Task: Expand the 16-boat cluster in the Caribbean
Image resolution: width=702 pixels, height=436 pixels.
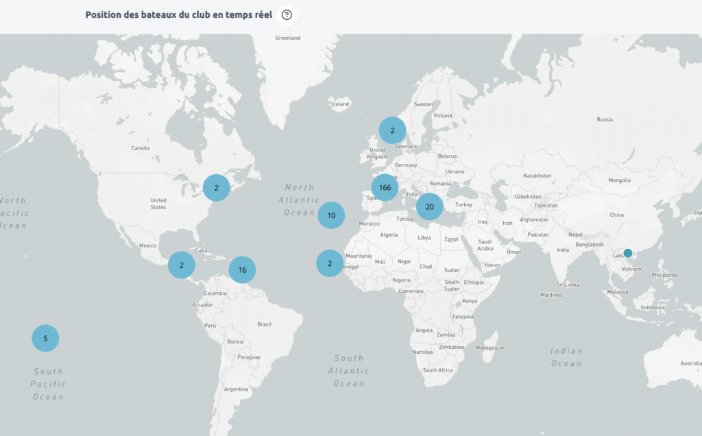Action: 242,270
